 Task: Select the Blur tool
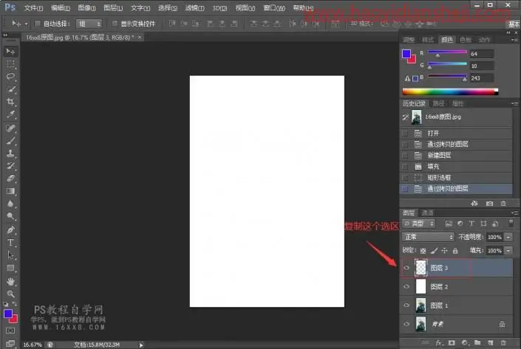pos(10,204)
